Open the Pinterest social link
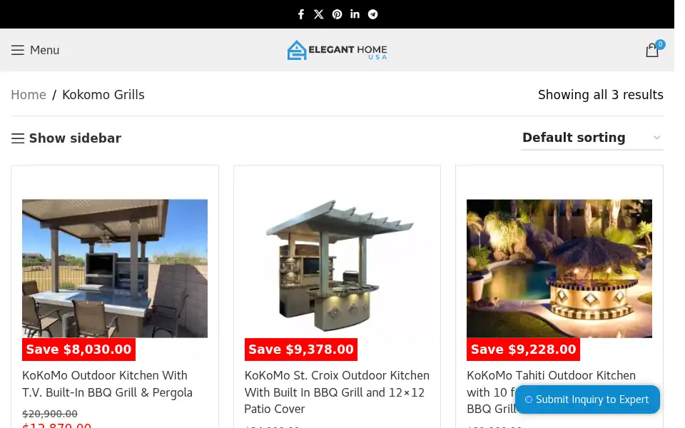This screenshot has width=685, height=428. pos(337,14)
